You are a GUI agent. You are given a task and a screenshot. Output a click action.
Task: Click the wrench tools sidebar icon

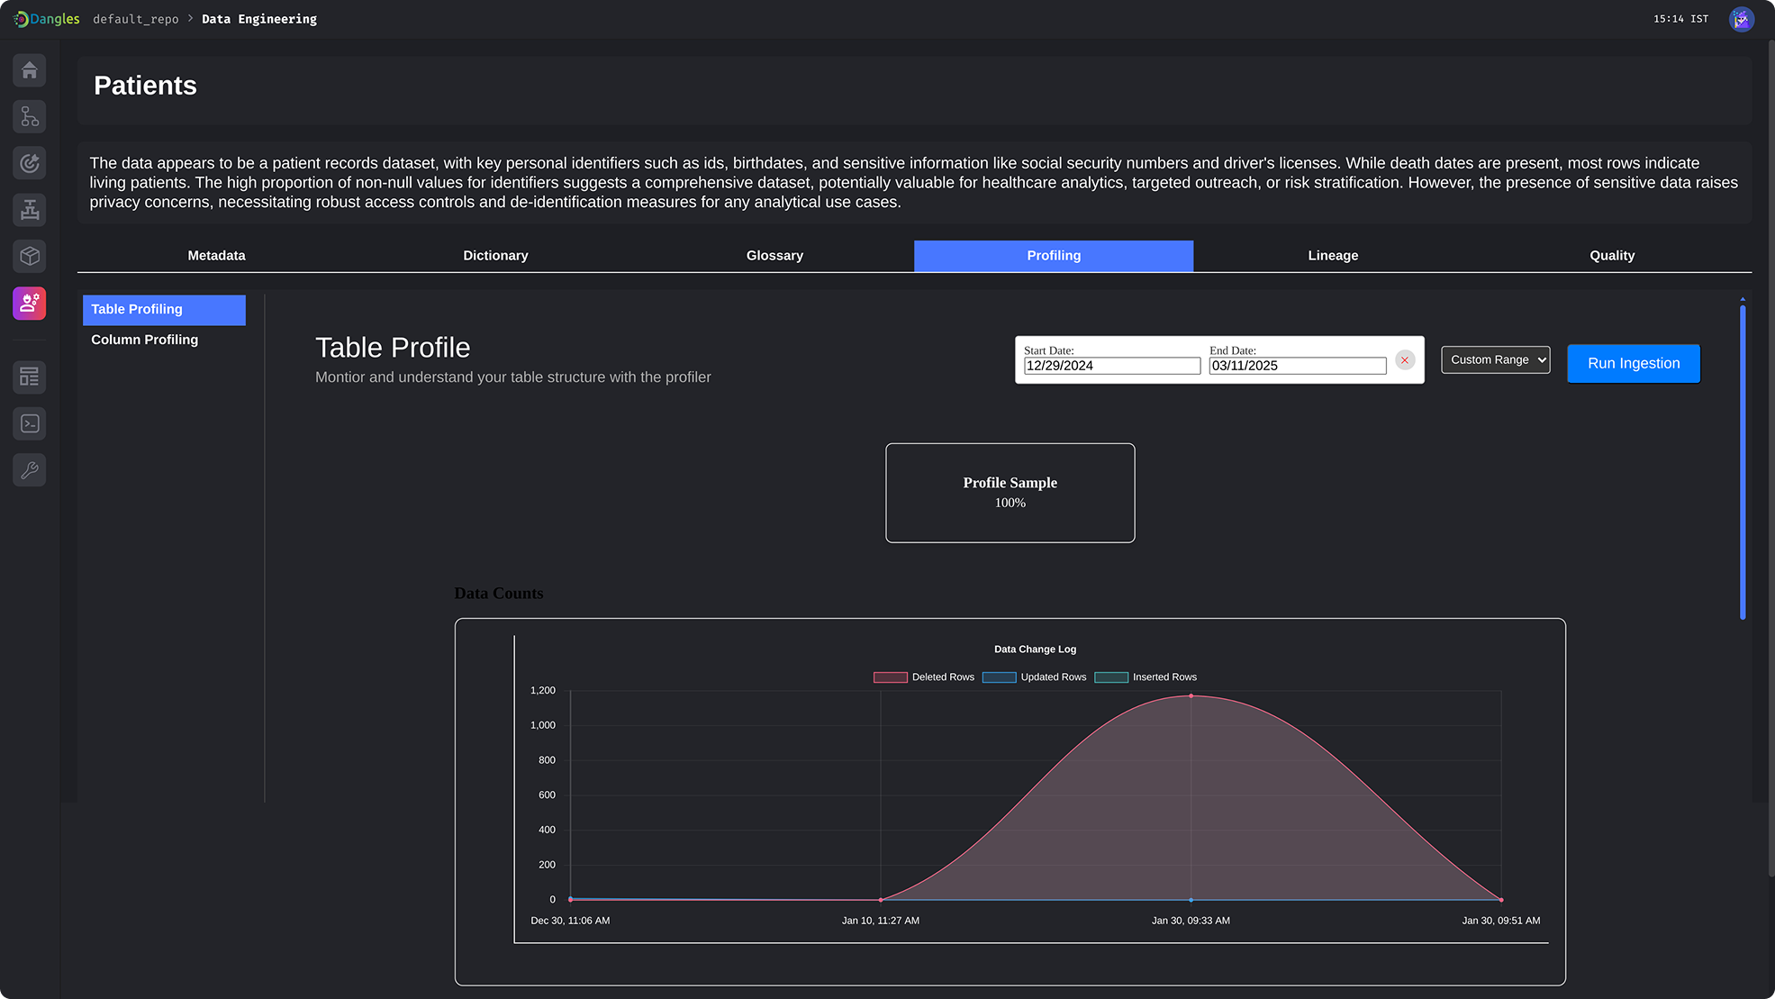[30, 470]
